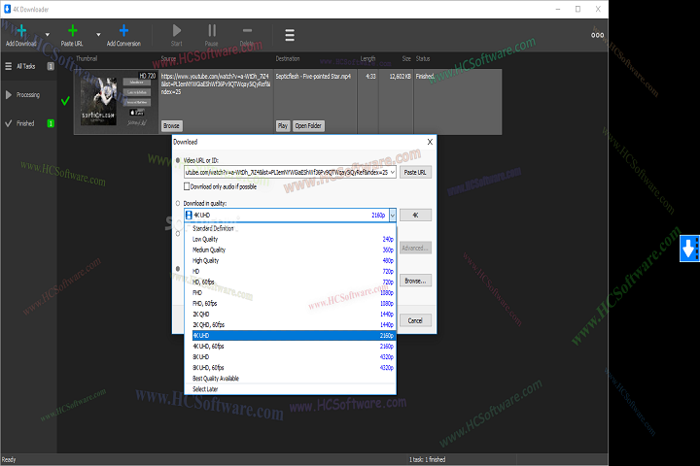The height and width of the screenshot is (466, 700).
Task: Click the Advanced... button
Action: pos(415,248)
